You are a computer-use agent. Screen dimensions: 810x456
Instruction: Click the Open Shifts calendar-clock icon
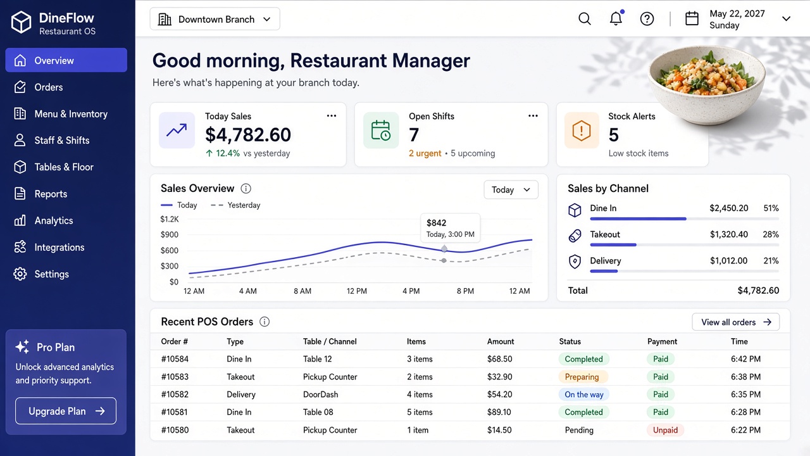pos(381,130)
